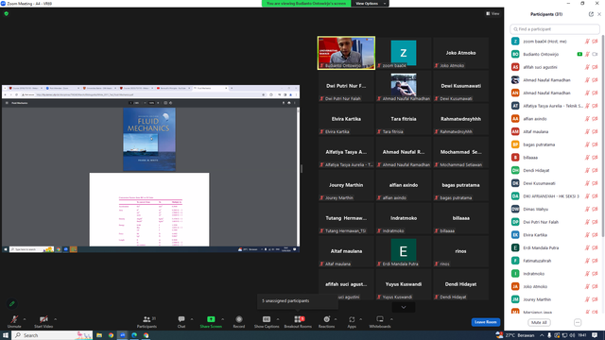
Task: Click billaaaa video icon in list
Action: point(595,158)
